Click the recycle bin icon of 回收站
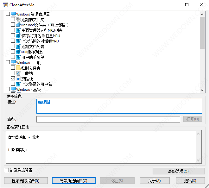 18,73
